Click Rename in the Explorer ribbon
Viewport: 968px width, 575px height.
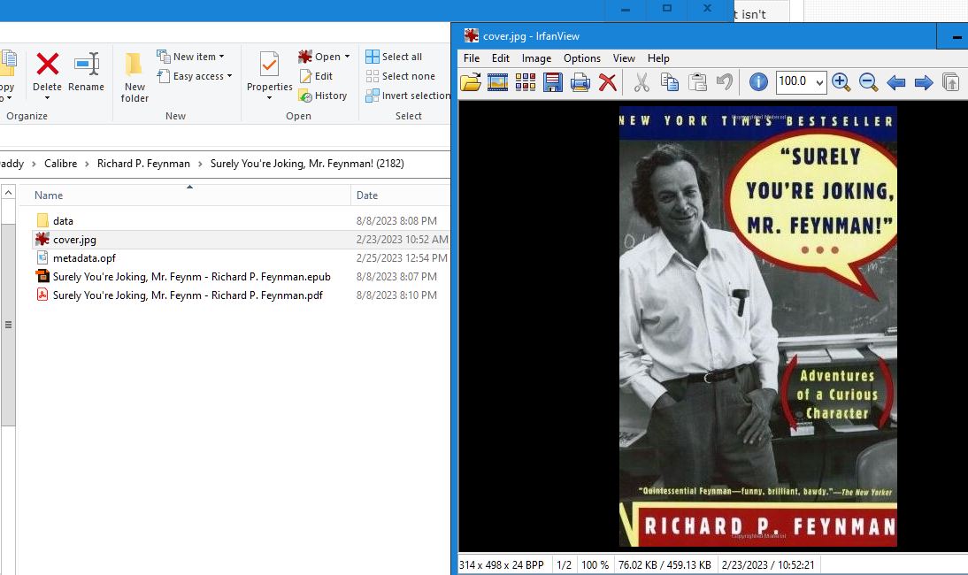pyautogui.click(x=87, y=73)
